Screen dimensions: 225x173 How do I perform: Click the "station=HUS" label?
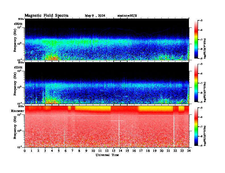pos(127,16)
